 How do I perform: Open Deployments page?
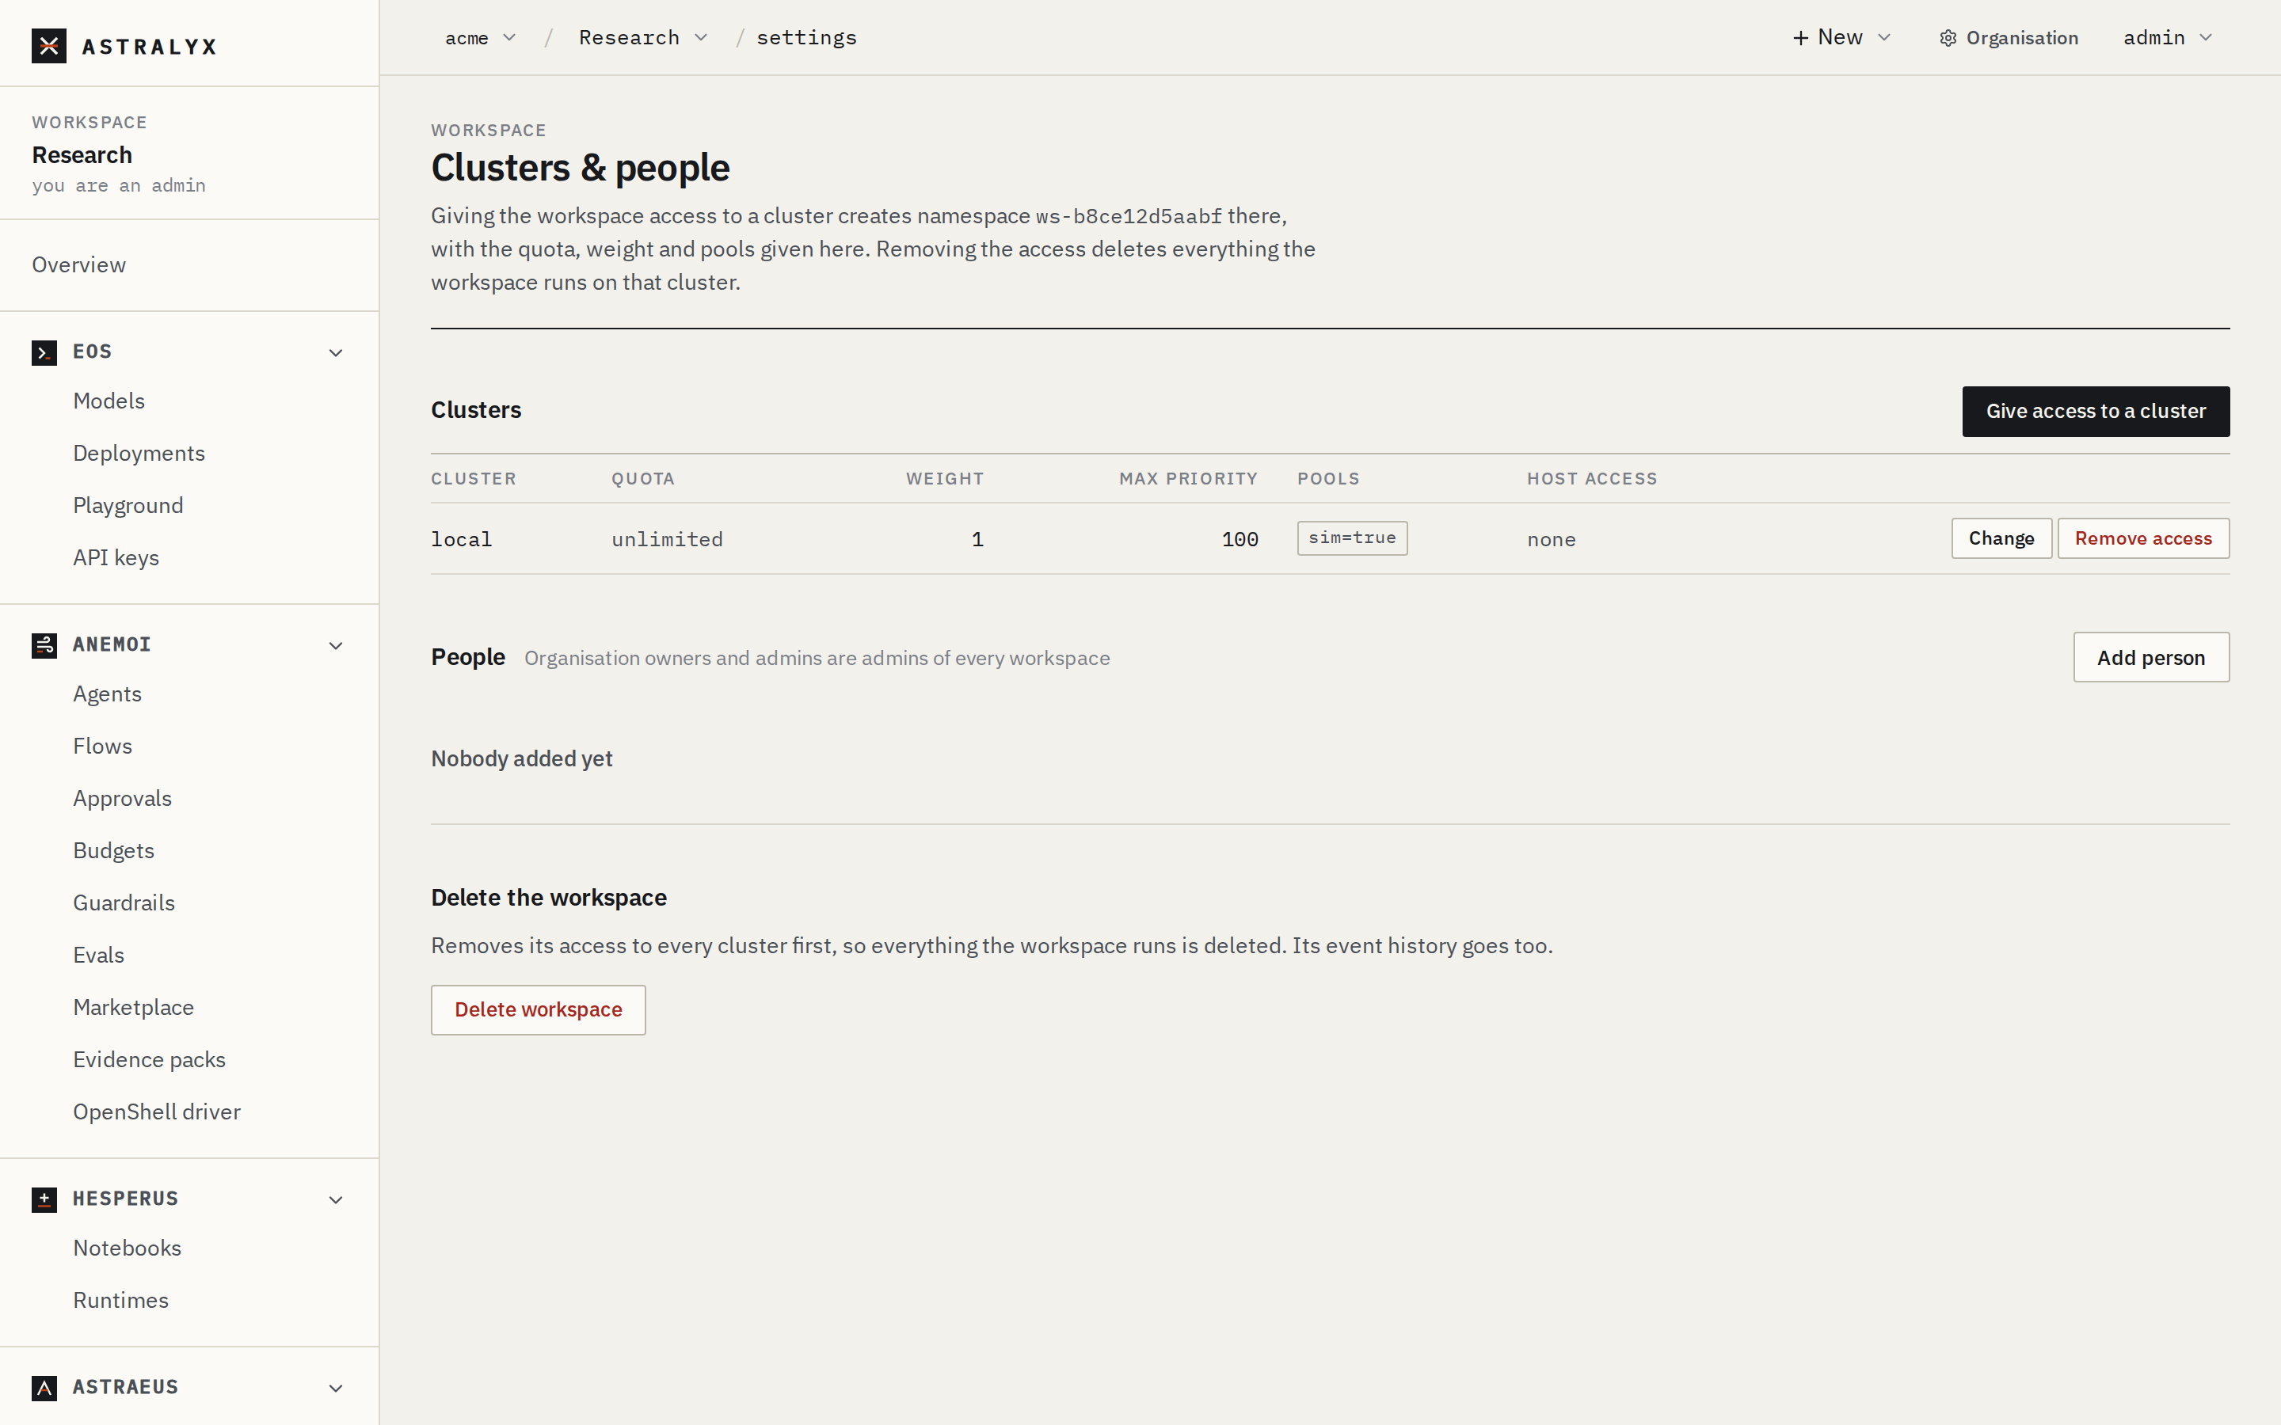[139, 454]
